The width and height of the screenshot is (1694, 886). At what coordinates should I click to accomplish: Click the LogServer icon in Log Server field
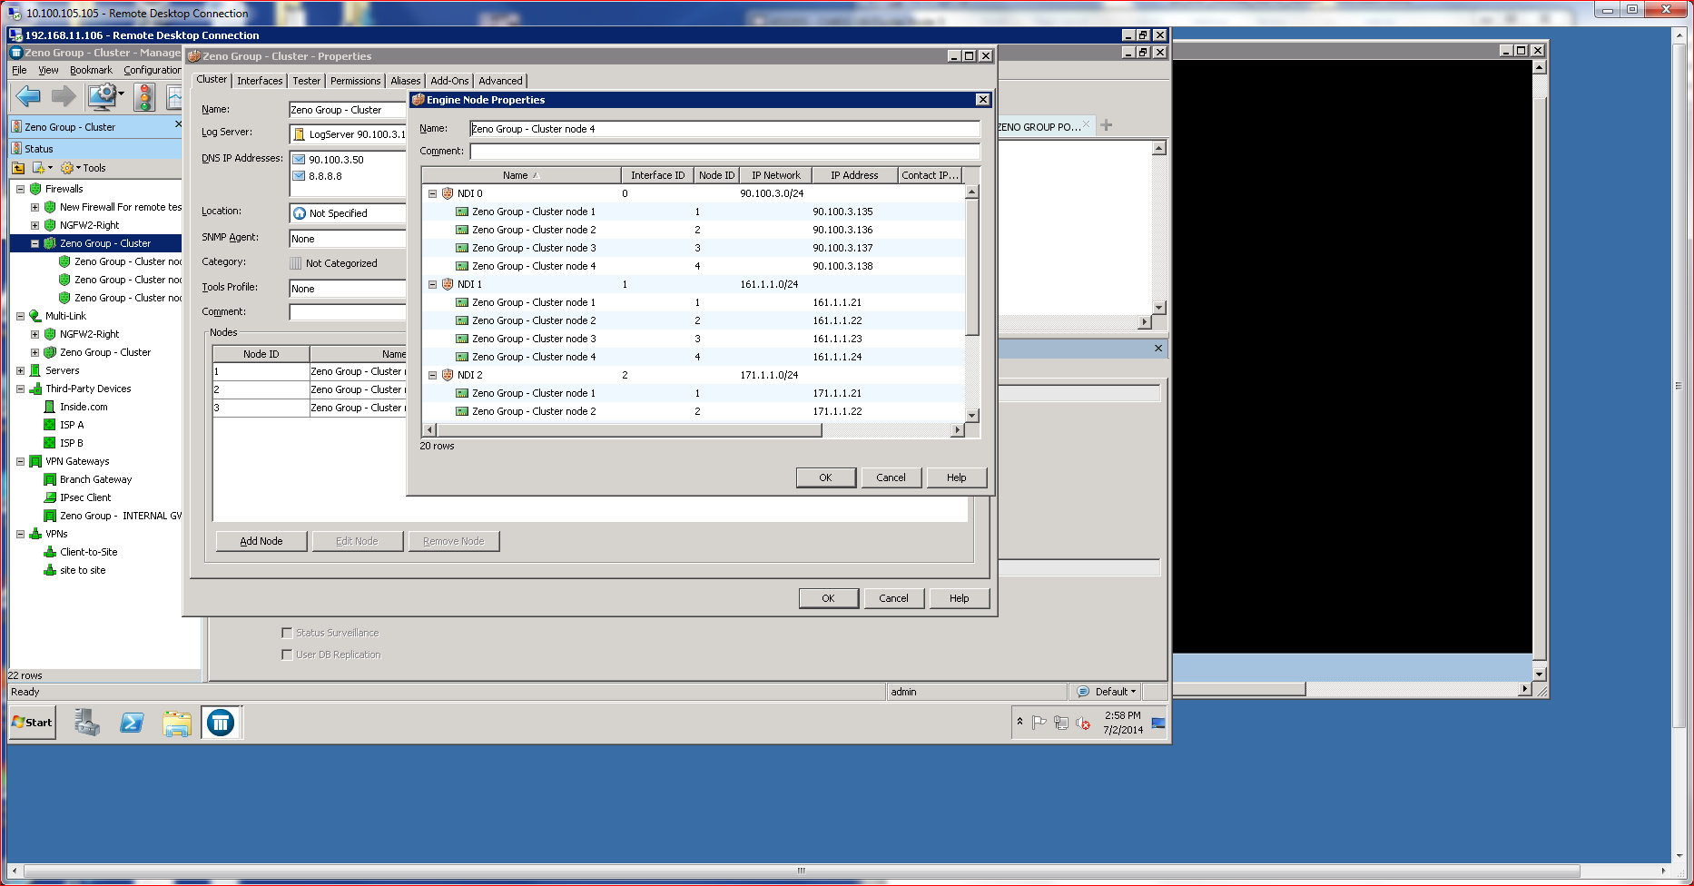(299, 134)
